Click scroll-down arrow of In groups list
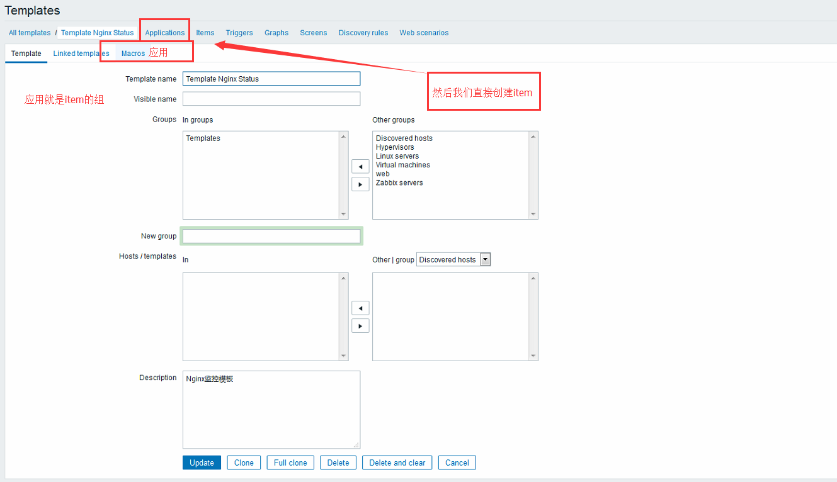This screenshot has width=837, height=482. click(x=343, y=215)
